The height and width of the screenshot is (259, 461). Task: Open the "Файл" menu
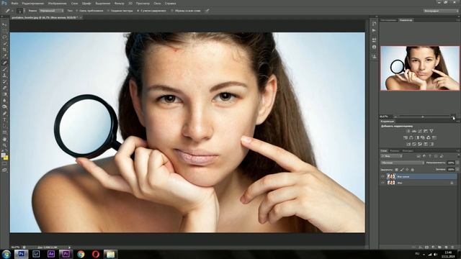[14, 3]
